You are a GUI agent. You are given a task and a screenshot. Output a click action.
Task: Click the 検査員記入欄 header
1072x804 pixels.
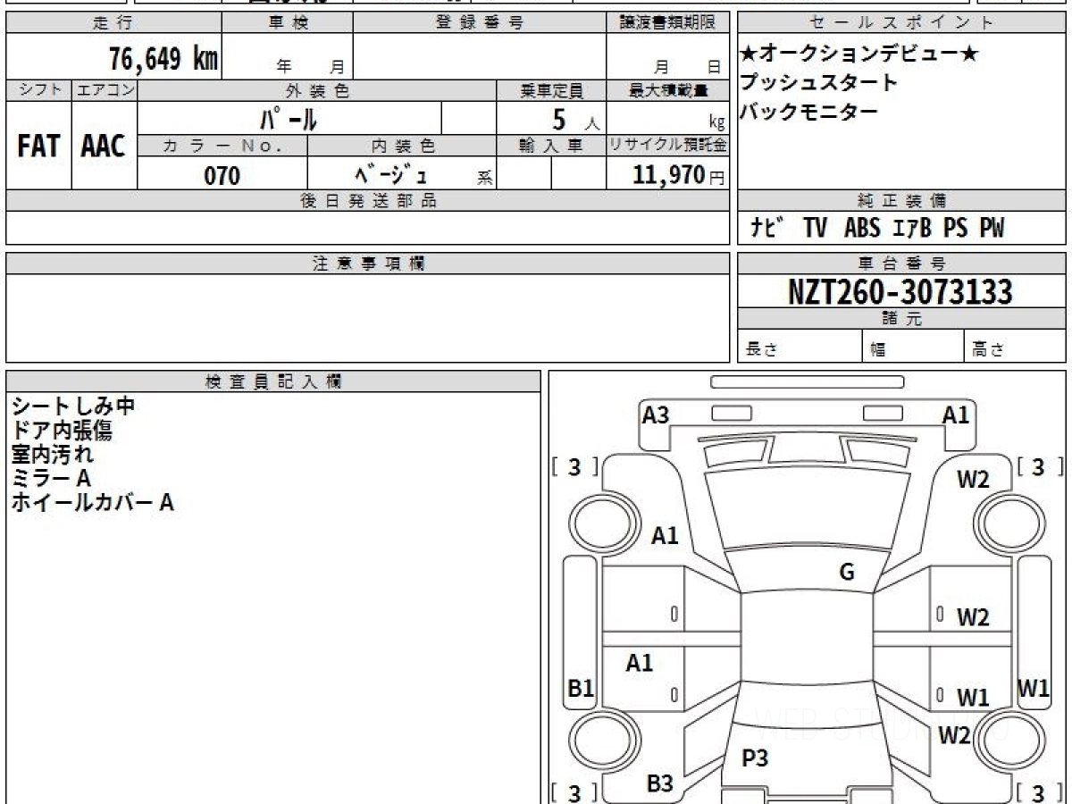(x=273, y=381)
